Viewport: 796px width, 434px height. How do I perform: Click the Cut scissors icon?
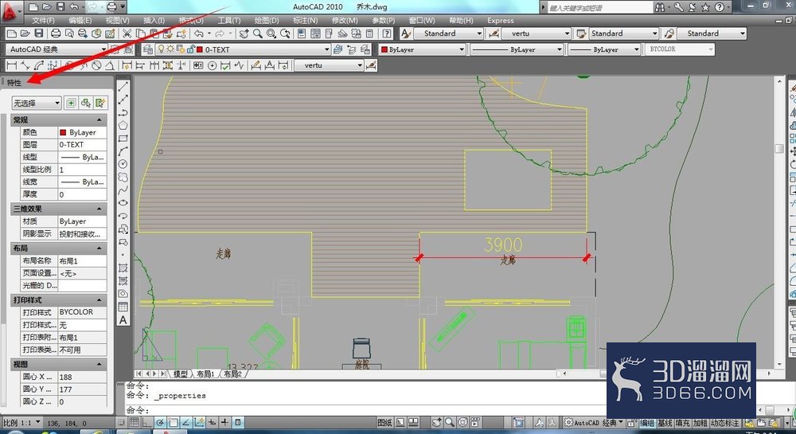[x=127, y=33]
